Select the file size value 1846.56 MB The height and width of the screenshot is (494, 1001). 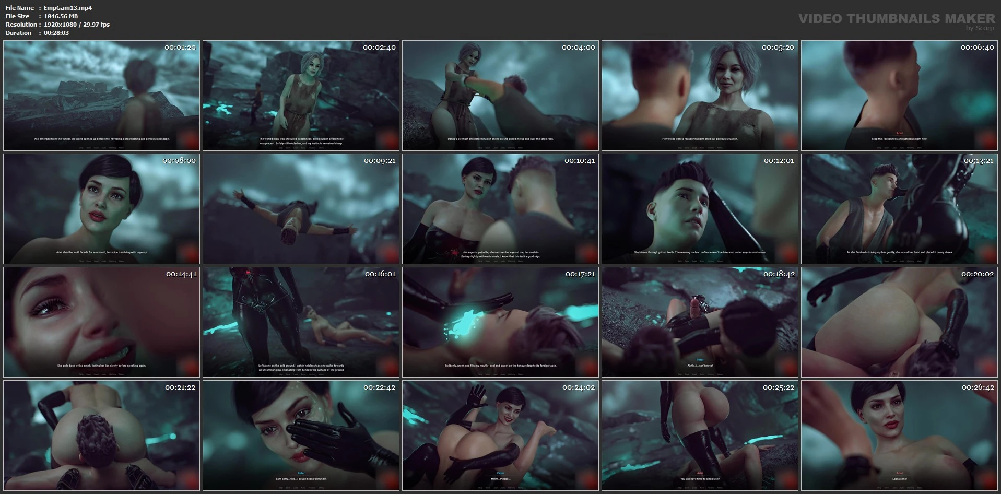click(61, 16)
